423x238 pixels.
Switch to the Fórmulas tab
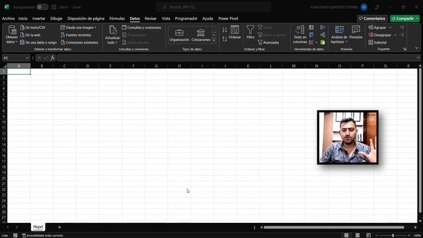tap(117, 19)
